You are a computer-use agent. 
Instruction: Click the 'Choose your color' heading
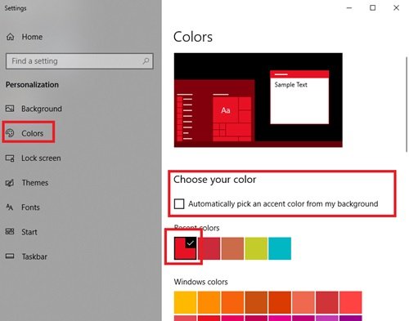[215, 180]
